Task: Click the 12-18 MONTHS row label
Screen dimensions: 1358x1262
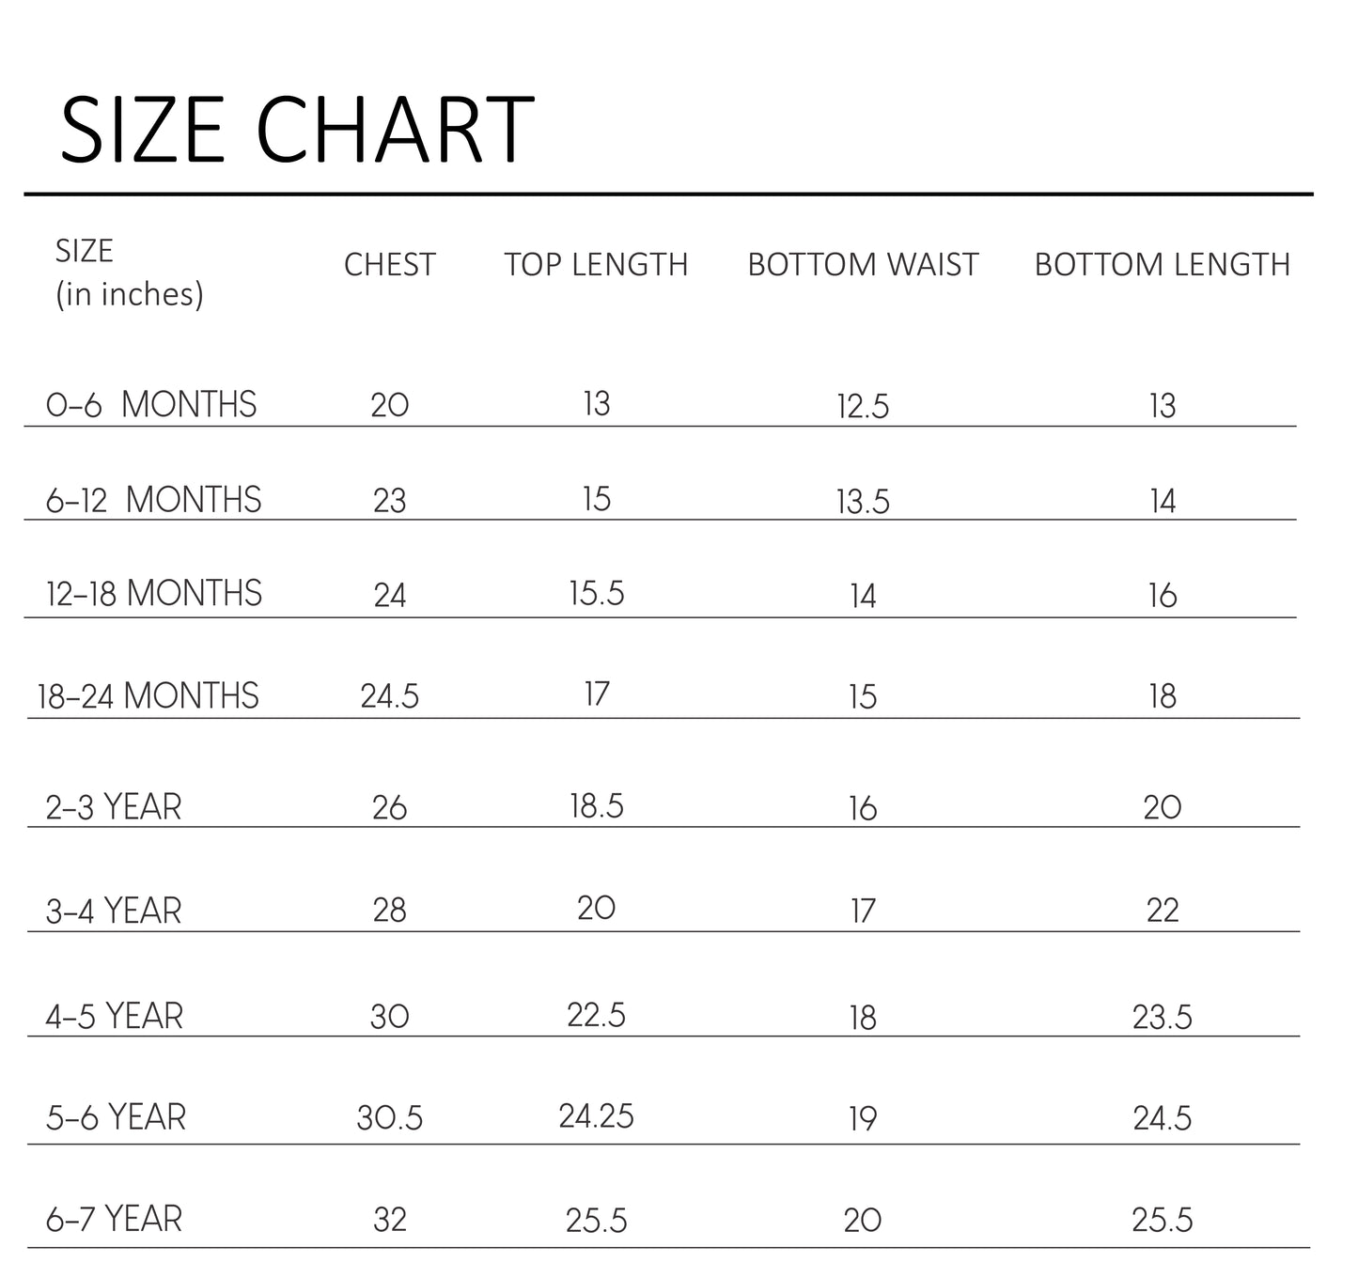Action: click(x=153, y=594)
